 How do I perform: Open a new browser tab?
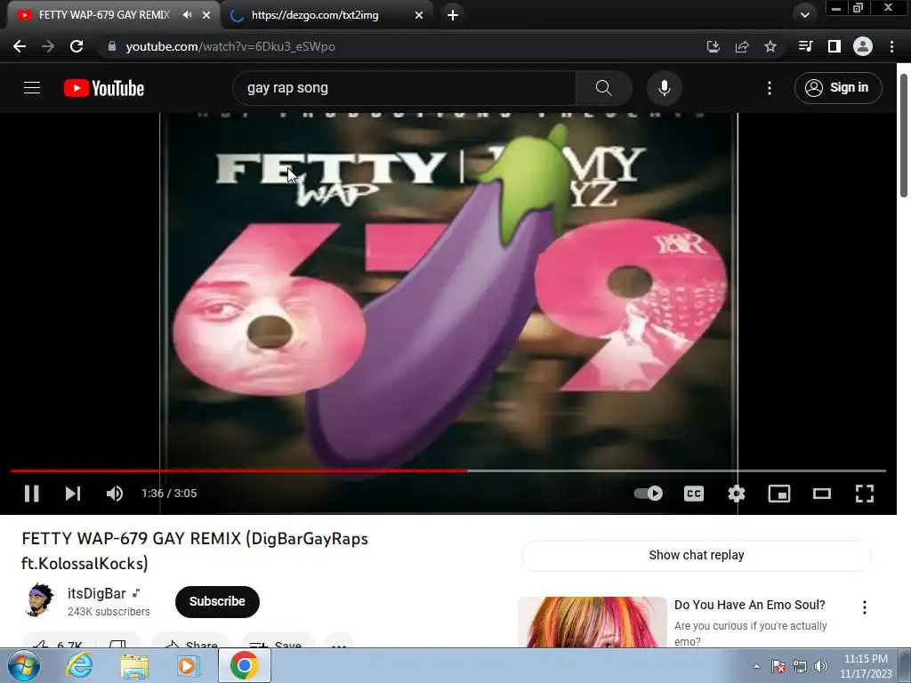[453, 15]
